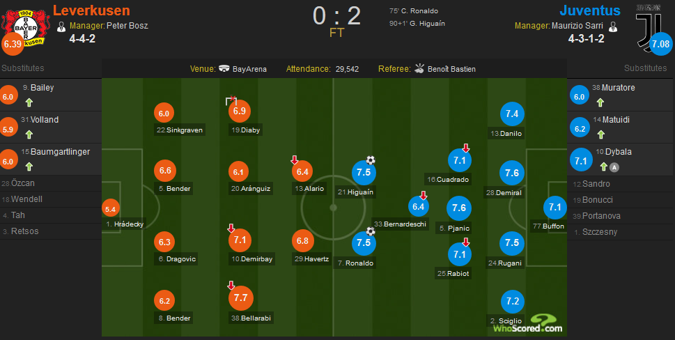Click the Leverkusen team rating 6.39 badge
Viewport: 675px width, 340px height.
pyautogui.click(x=13, y=45)
